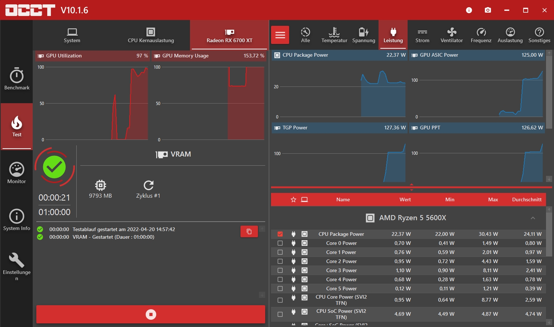
Task: Sort table by Durchschnitt column
Action: tap(527, 199)
